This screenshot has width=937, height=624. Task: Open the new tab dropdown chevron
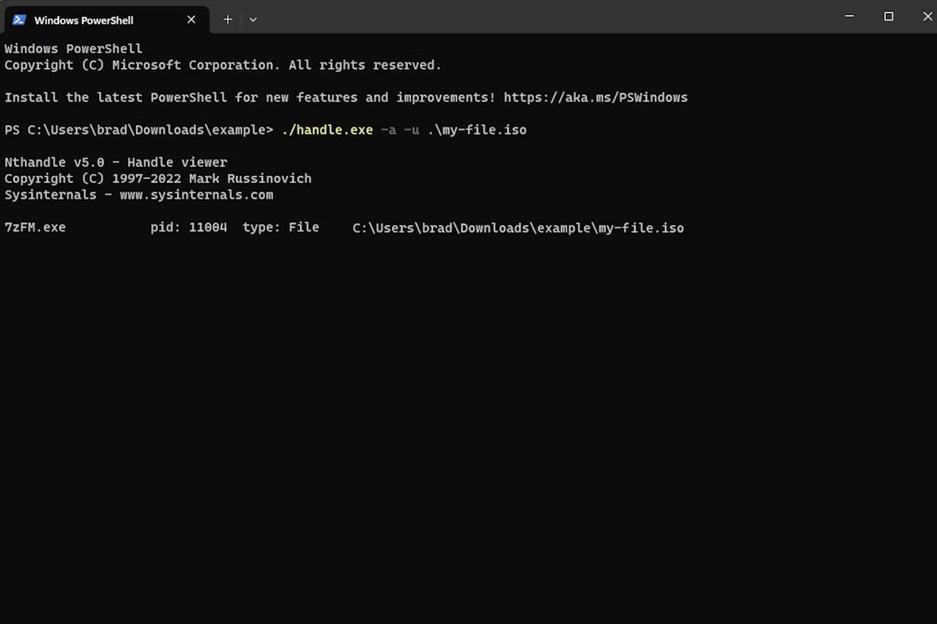(253, 19)
